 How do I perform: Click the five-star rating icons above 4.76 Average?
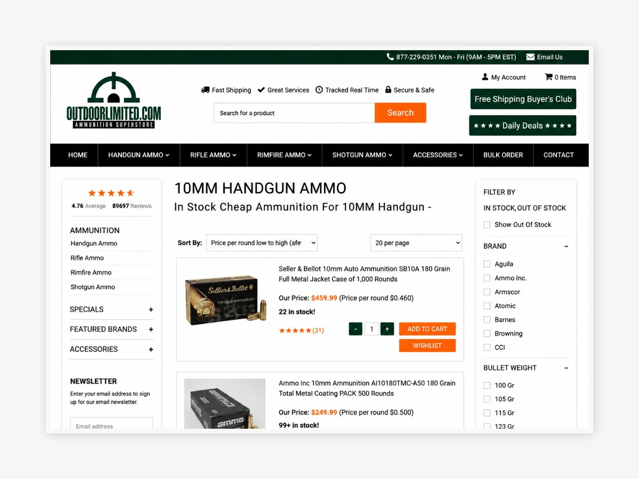coord(111,193)
